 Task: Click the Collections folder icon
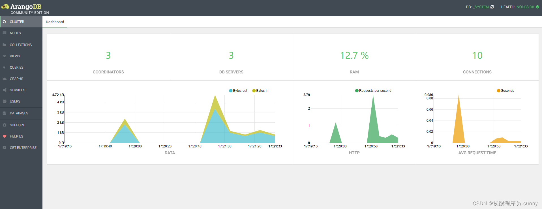coord(5,45)
